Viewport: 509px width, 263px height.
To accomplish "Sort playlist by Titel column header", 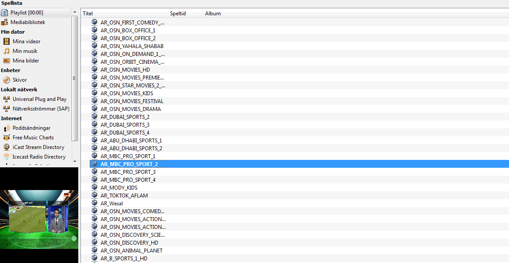I will point(124,13).
